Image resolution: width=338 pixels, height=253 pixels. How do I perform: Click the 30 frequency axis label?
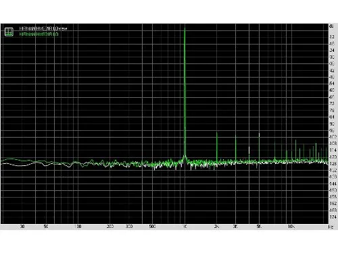(x=22, y=227)
